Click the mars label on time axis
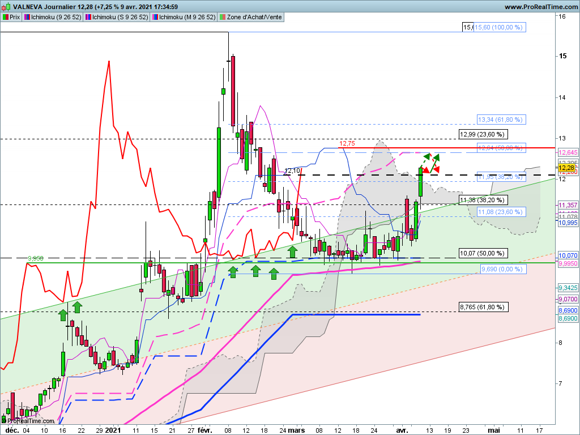 (296, 430)
